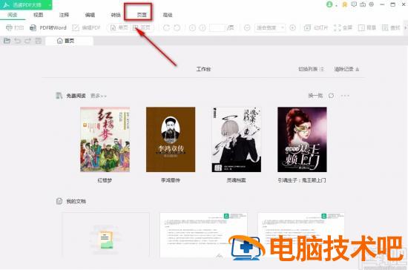408x270 pixels.
Task: Open the 引魂生子：鬼王赖上门 book cover
Action: (x=302, y=139)
